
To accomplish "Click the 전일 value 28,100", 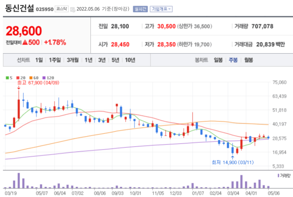I will pos(120,26).
